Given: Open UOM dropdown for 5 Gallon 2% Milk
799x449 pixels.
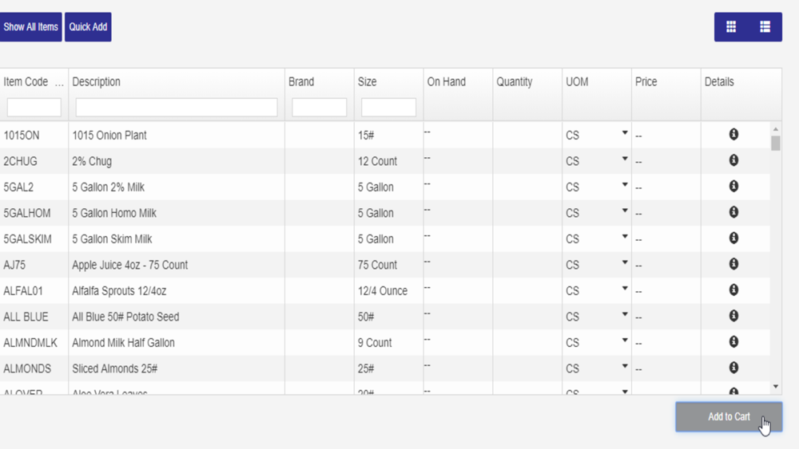Looking at the screenshot, I should click(x=624, y=185).
